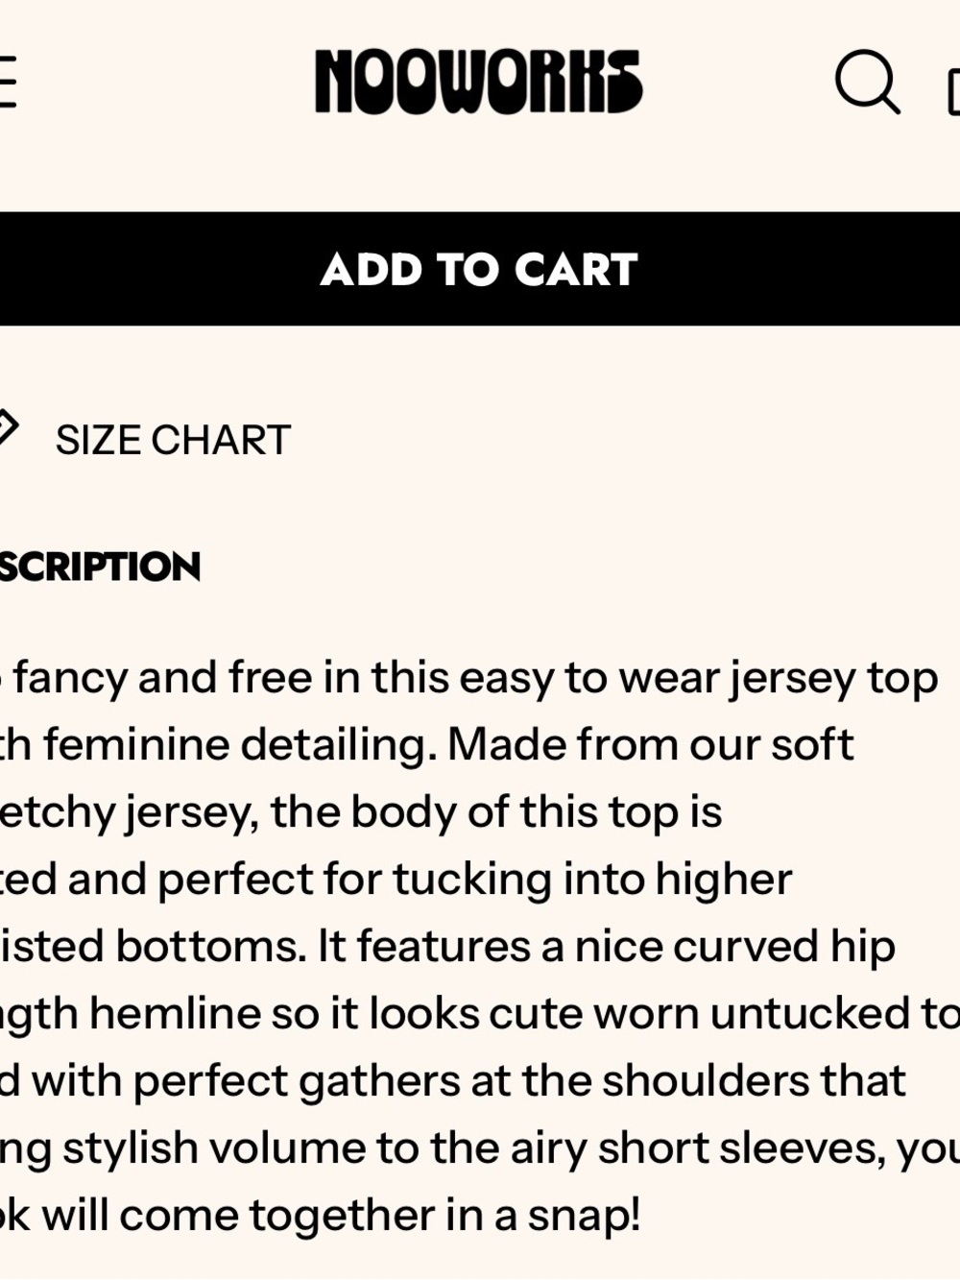Open the Size Chart link
The image size is (960, 1280).
pos(173,440)
